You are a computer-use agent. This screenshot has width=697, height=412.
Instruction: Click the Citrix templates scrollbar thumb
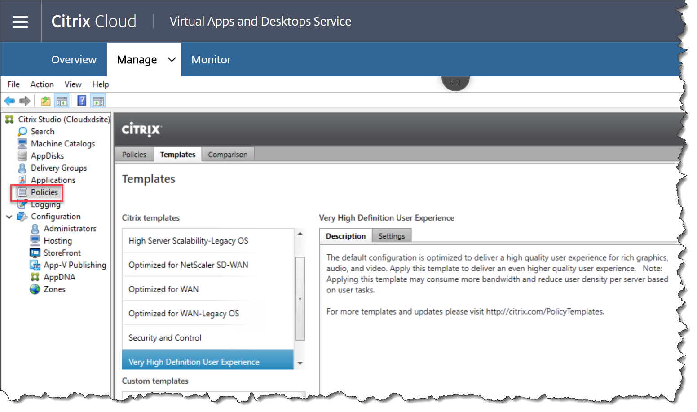tap(300, 298)
